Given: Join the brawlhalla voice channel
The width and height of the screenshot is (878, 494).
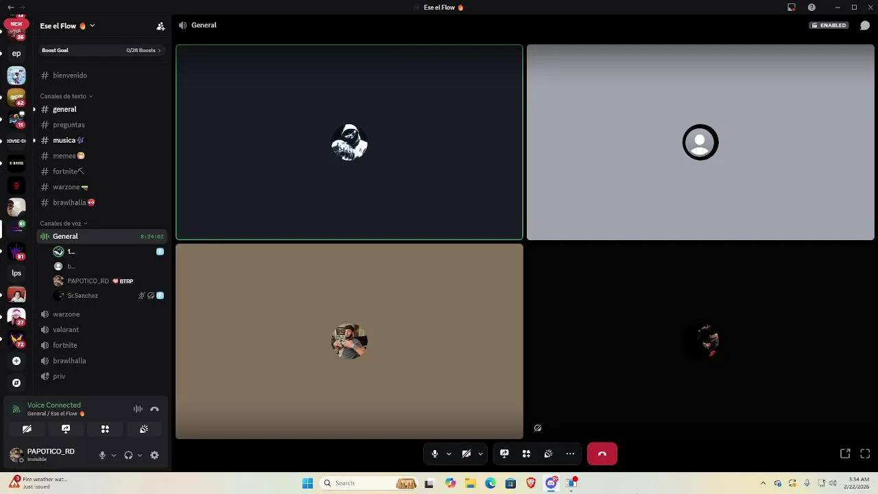Looking at the screenshot, I should (x=102, y=361).
